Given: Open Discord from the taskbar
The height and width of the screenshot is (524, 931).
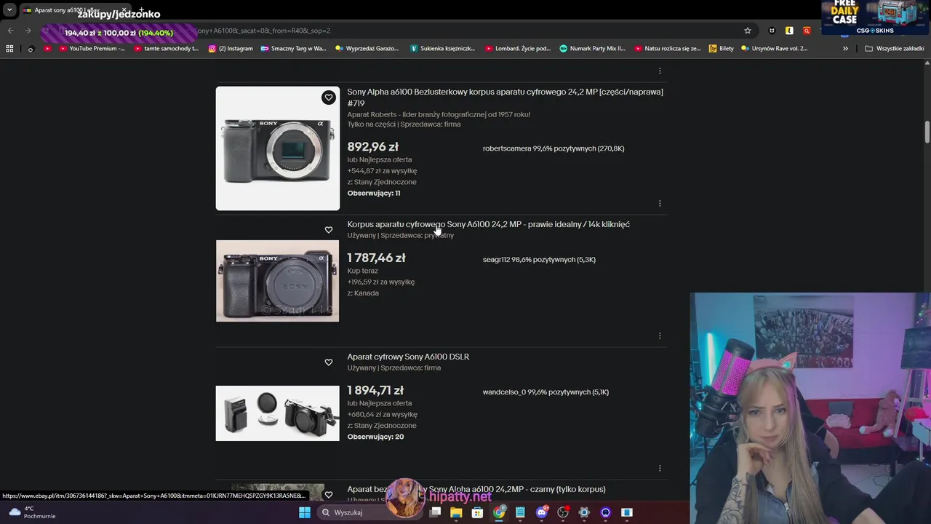Looking at the screenshot, I should (x=541, y=512).
